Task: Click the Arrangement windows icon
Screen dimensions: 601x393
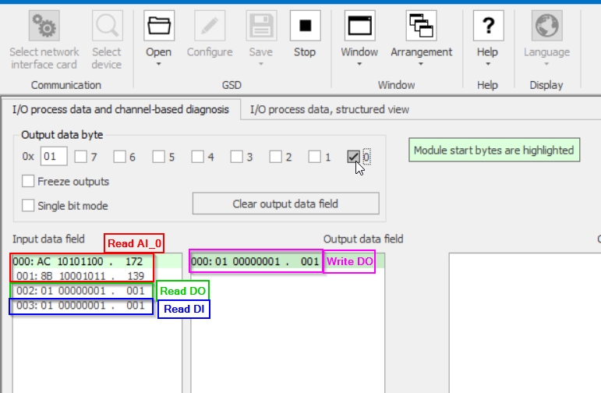Action: [421, 26]
